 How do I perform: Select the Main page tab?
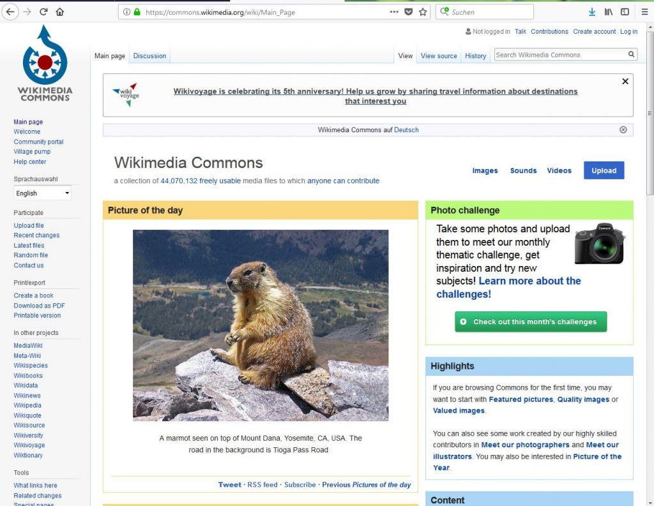[x=110, y=56]
